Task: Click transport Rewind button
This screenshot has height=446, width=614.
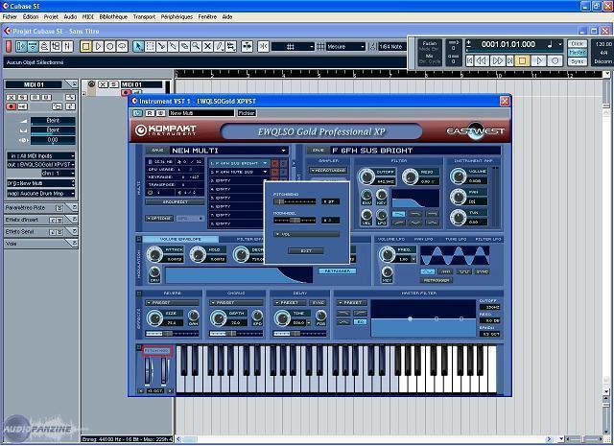Action: tap(482, 60)
